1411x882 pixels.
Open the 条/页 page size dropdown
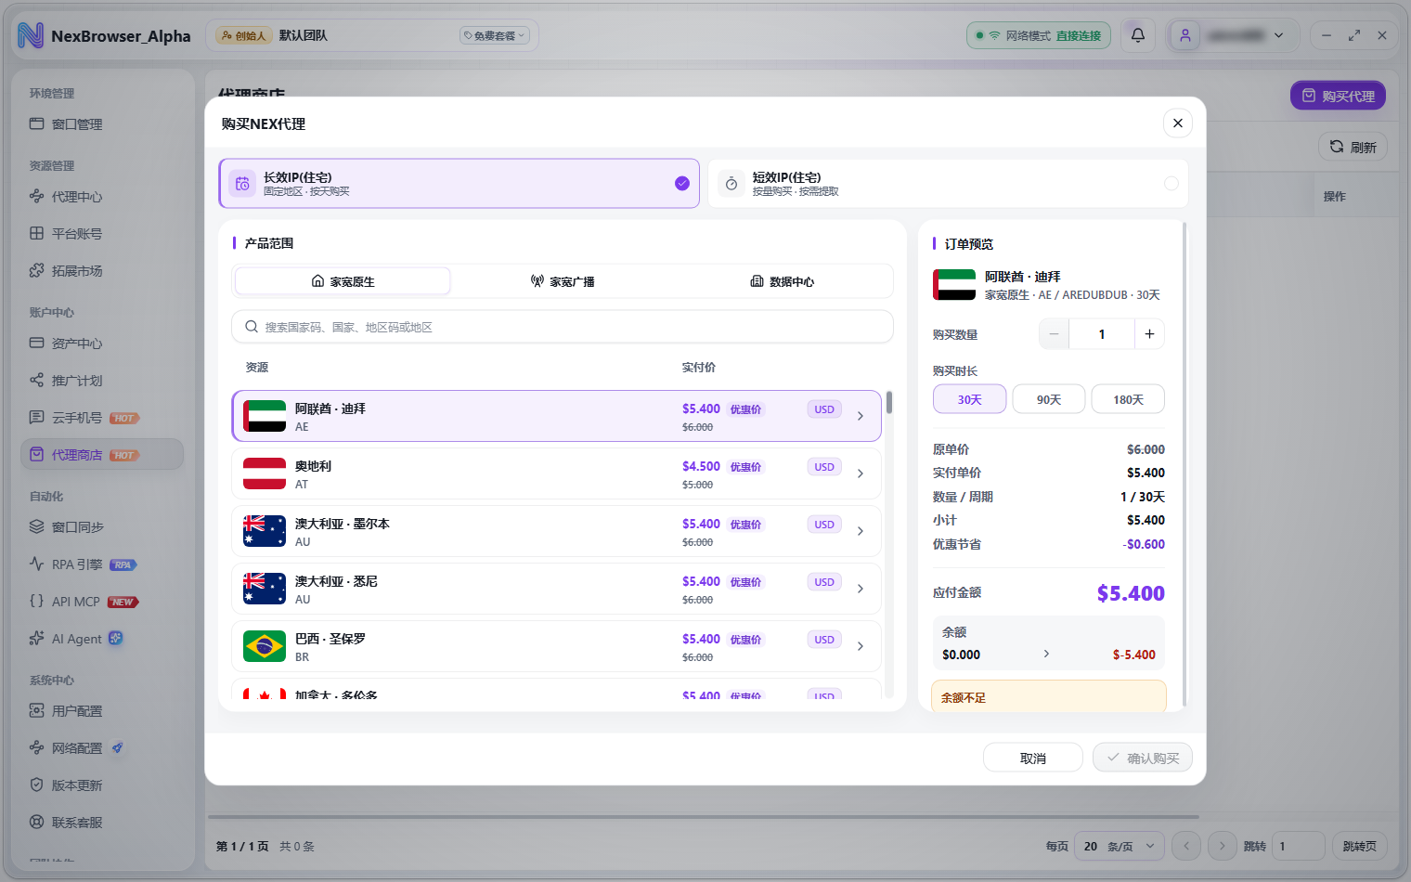[x=1119, y=846]
